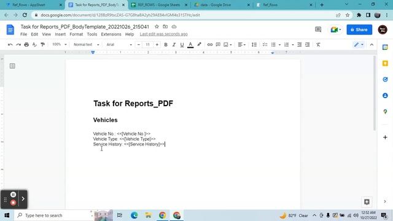Open the Google account avatar
Image resolution: width=393 pixels, height=221 pixels.
383,29
